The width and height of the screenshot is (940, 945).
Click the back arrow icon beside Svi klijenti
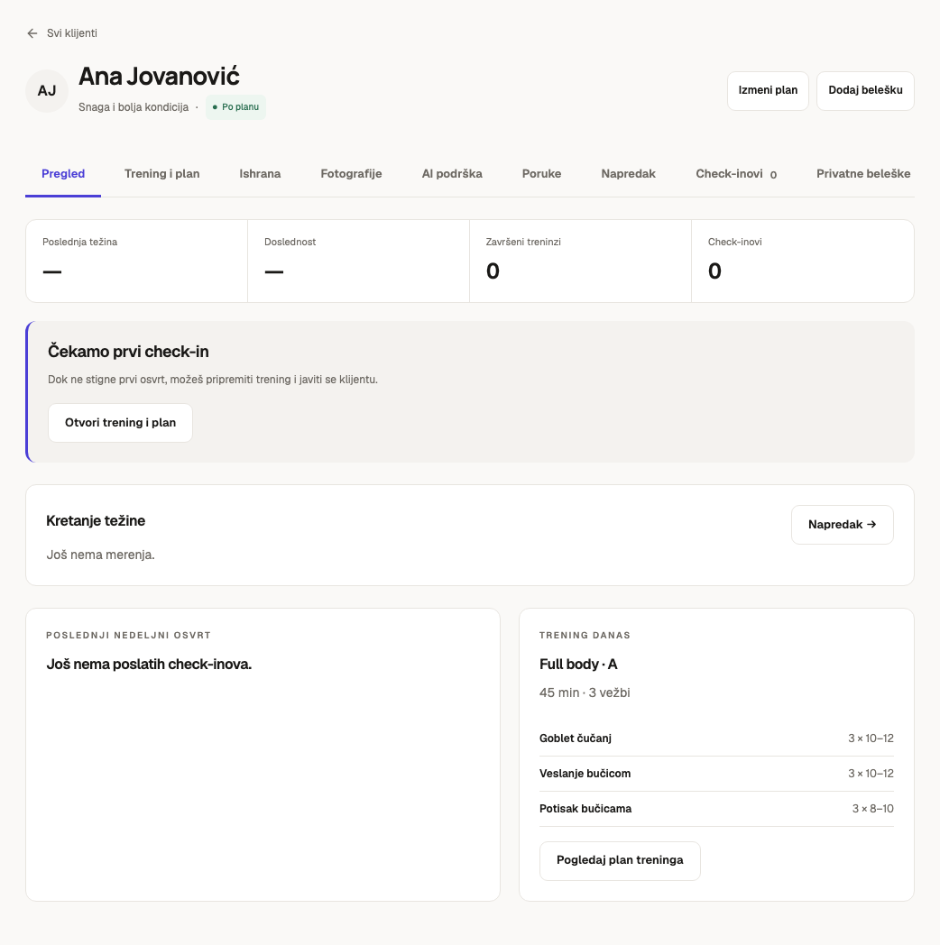coord(32,33)
